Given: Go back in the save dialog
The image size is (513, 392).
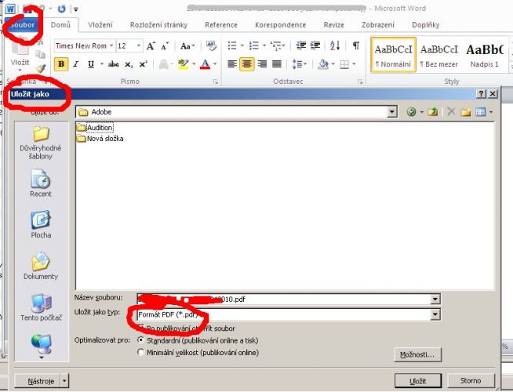Looking at the screenshot, I should (x=412, y=112).
